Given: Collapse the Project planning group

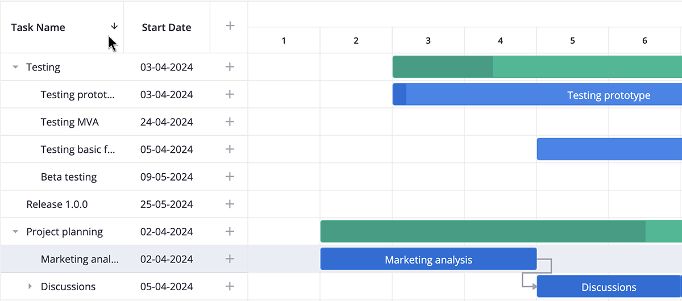Looking at the screenshot, I should click(x=15, y=232).
